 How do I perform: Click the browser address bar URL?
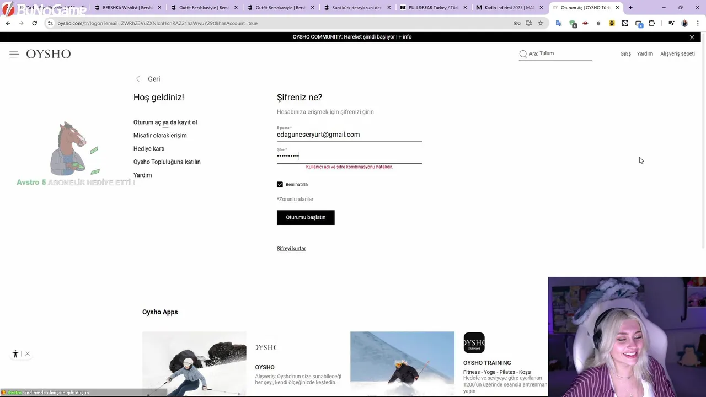tap(157, 23)
